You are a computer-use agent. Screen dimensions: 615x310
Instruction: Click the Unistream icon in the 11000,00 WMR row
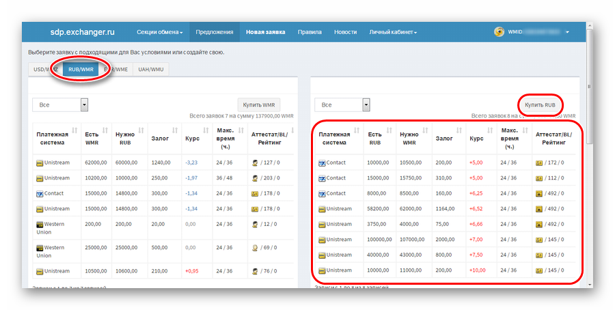322,270
